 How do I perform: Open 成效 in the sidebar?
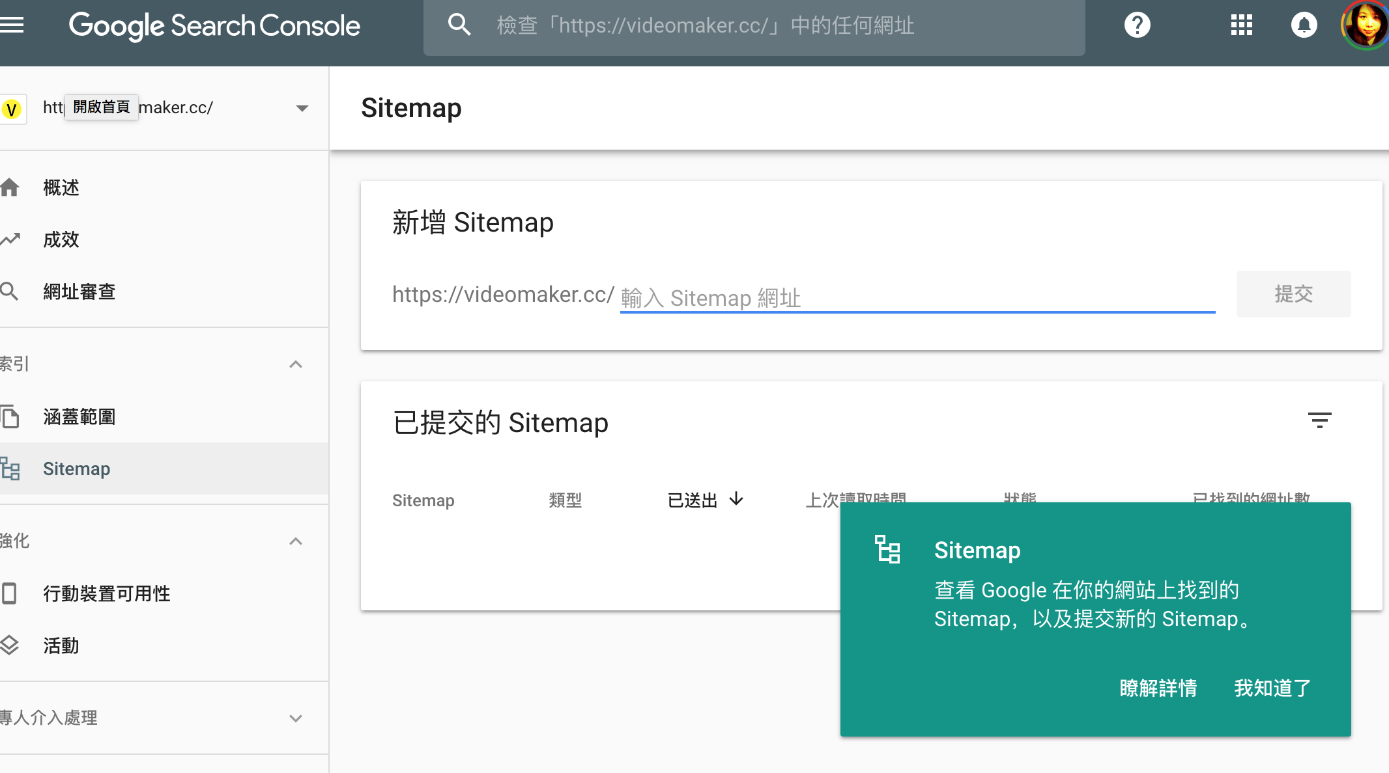click(164, 239)
